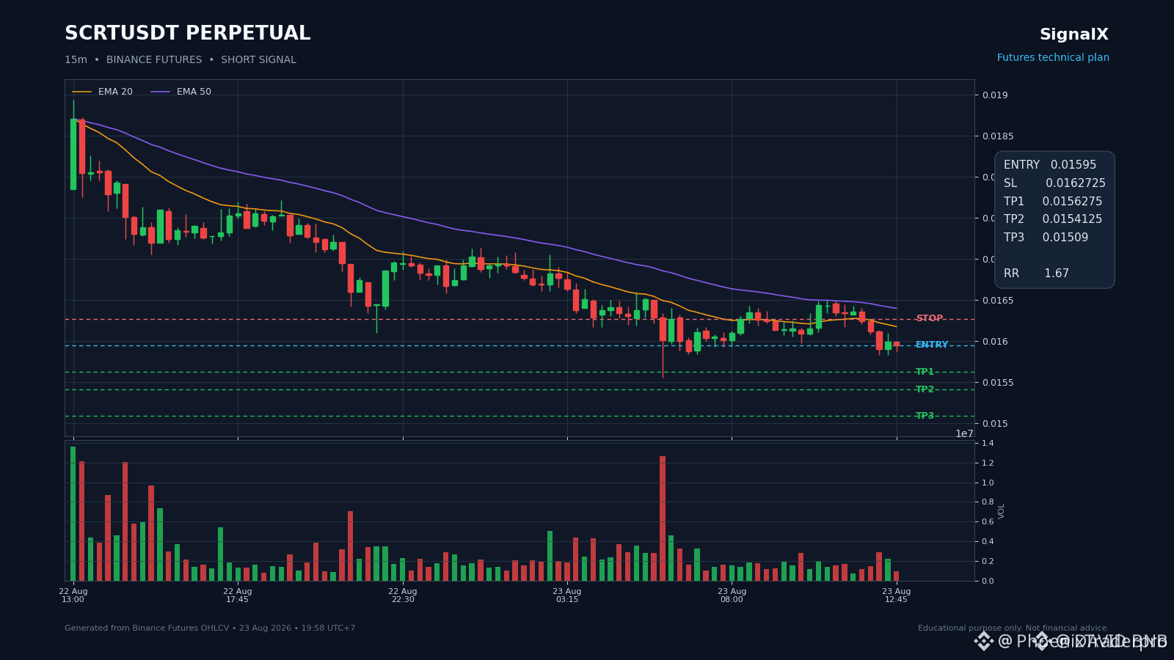Click the 0.6 volume axis label

[x=988, y=522]
